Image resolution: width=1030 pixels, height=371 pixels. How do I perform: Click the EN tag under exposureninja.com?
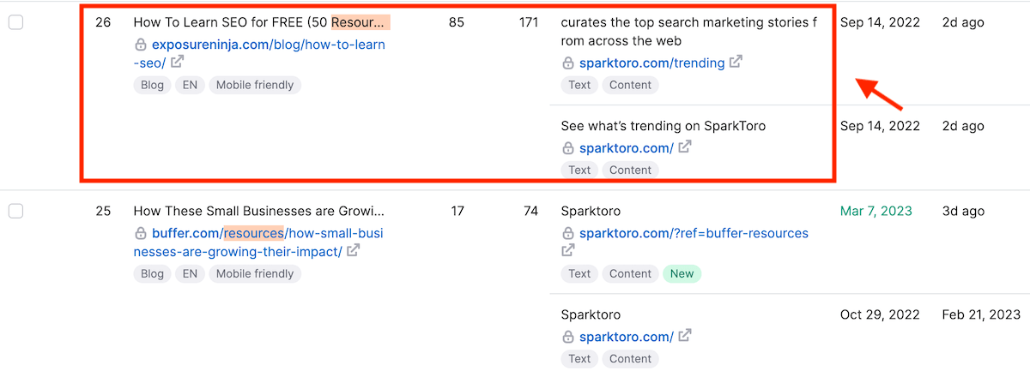point(190,85)
